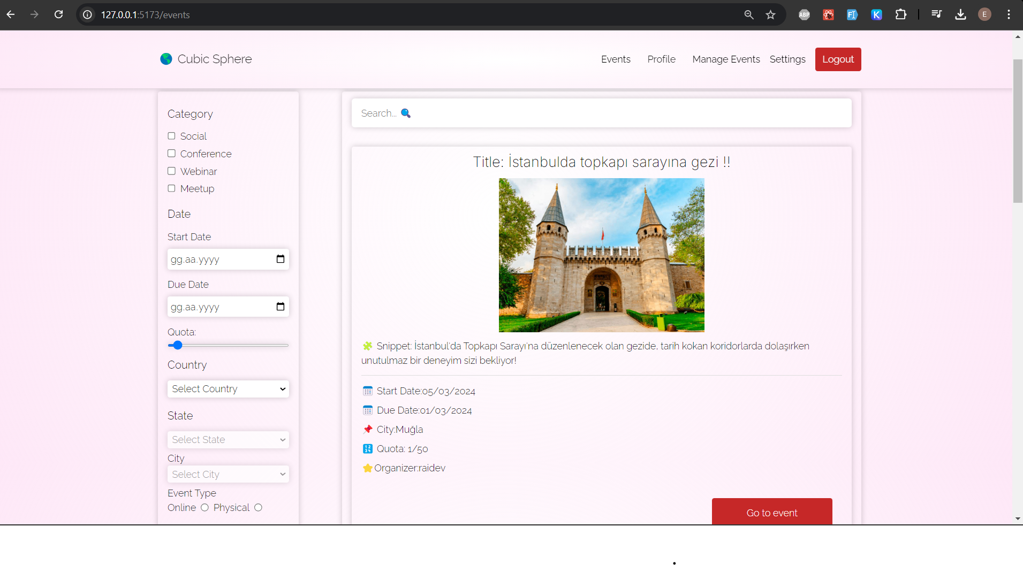Image resolution: width=1023 pixels, height=565 pixels.
Task: Click the Search events input field
Action: click(x=601, y=113)
